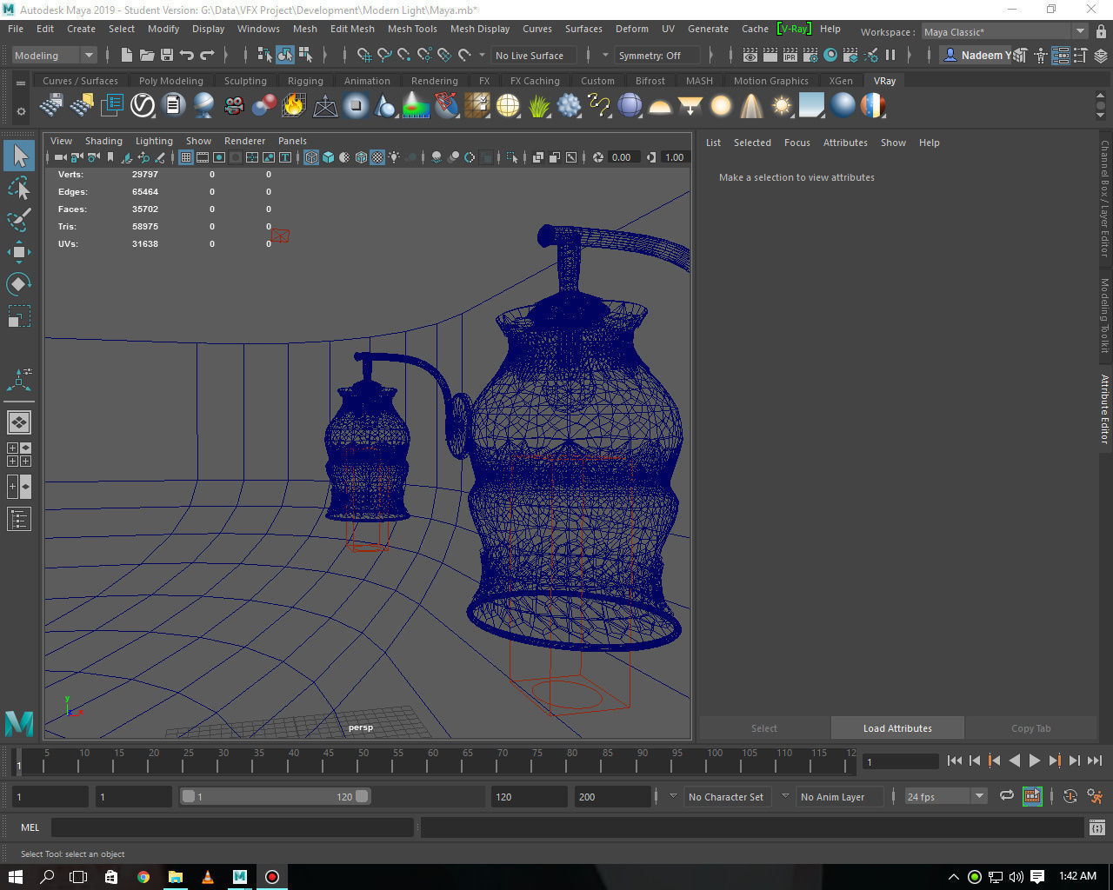
Task: Open the Mesh Tools menu
Action: [x=412, y=29]
